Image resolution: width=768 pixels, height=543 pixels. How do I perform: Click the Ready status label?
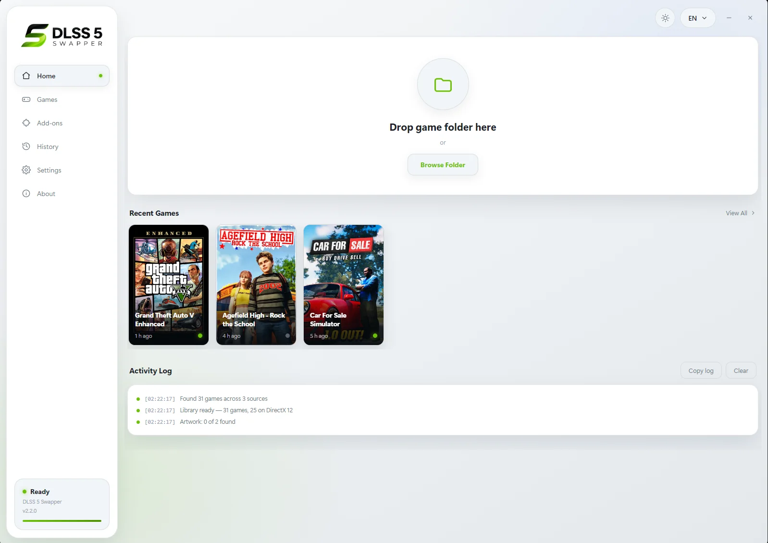pyautogui.click(x=40, y=492)
